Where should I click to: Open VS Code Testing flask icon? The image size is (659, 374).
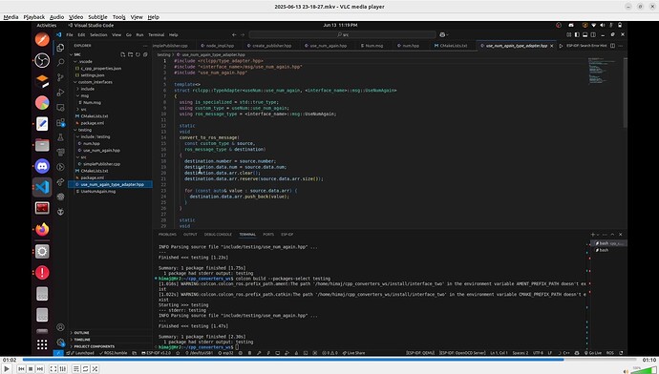coord(60,137)
